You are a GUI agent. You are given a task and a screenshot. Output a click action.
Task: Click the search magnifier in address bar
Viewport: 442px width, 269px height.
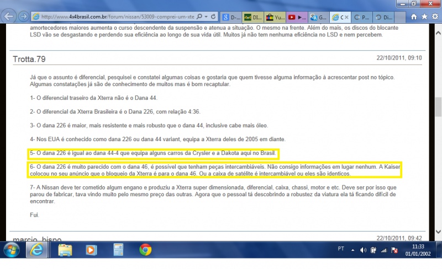(199, 17)
